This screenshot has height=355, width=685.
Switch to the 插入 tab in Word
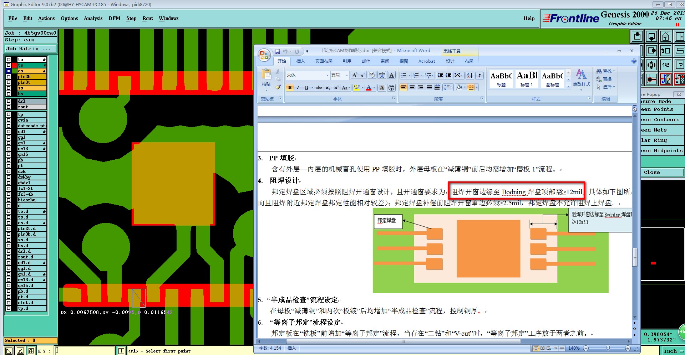301,61
